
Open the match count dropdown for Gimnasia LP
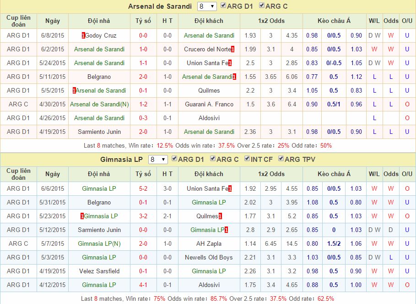point(158,160)
